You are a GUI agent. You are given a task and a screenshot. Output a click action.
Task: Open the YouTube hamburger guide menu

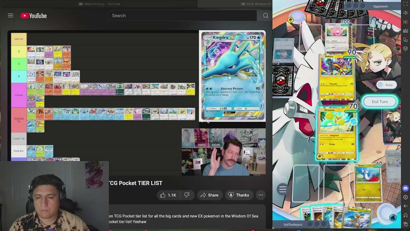[11, 15]
